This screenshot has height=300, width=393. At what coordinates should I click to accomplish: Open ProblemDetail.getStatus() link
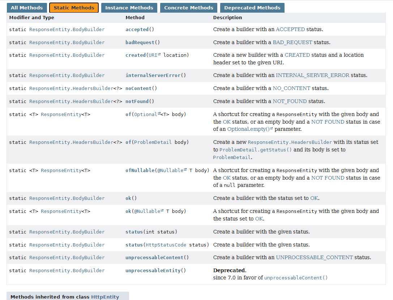pos(255,150)
